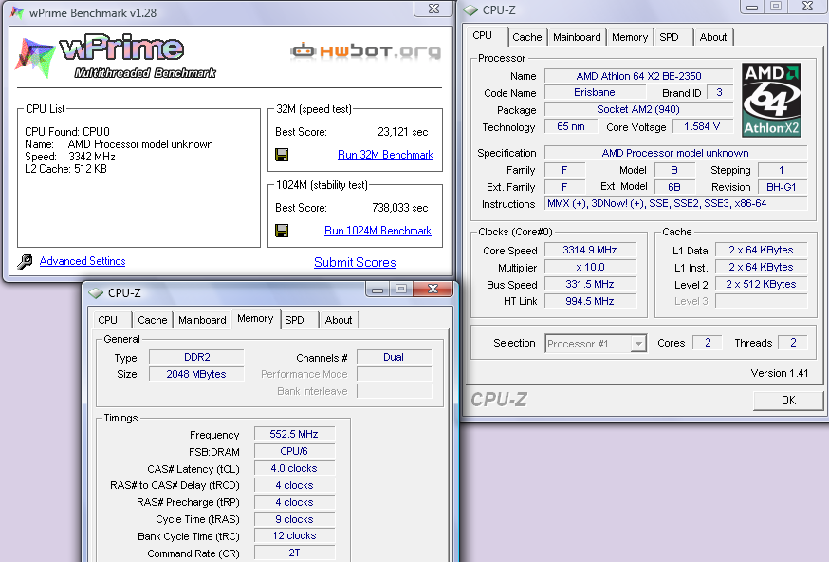
Task: Click the Bus Speed value 331.5 MHz
Action: click(x=590, y=284)
